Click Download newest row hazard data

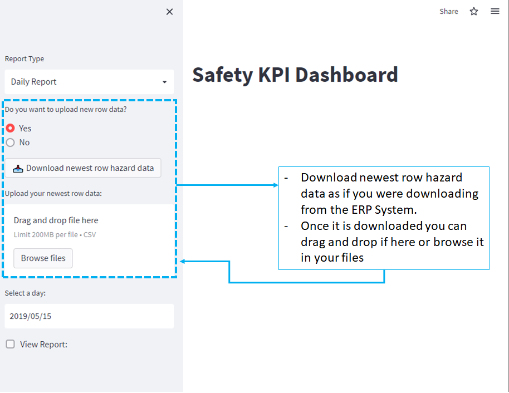[82, 168]
